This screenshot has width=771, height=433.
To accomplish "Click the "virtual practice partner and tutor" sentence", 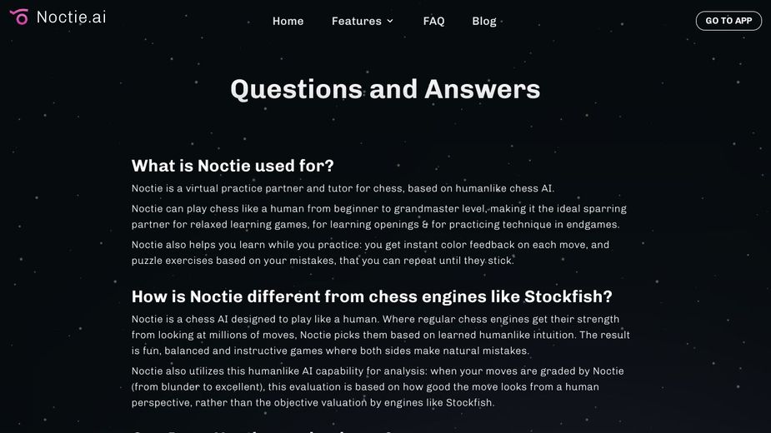I will 343,188.
